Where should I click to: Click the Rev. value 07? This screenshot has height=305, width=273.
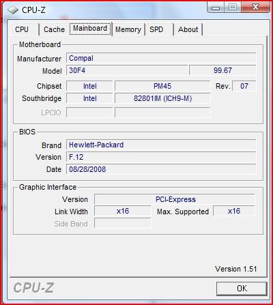click(244, 86)
